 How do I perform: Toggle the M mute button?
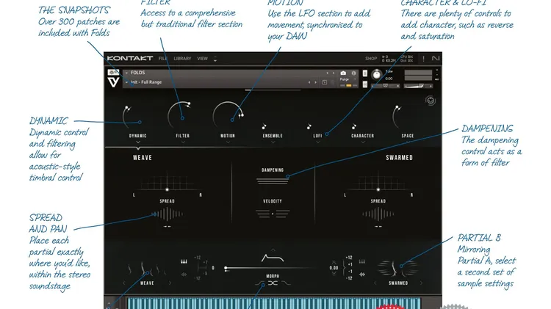click(364, 84)
